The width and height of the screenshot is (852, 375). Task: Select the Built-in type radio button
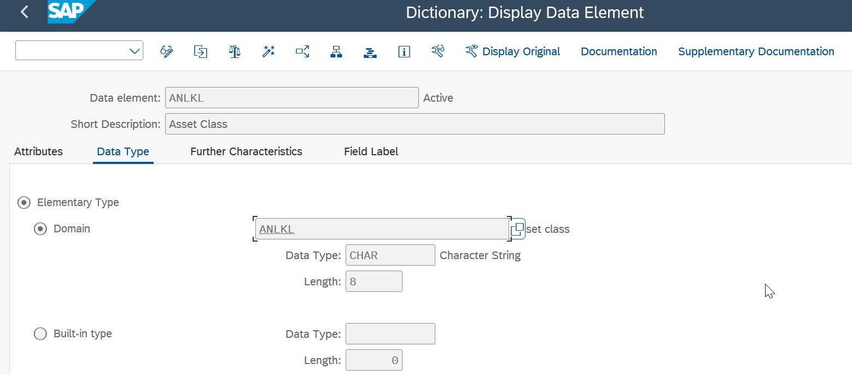(40, 334)
